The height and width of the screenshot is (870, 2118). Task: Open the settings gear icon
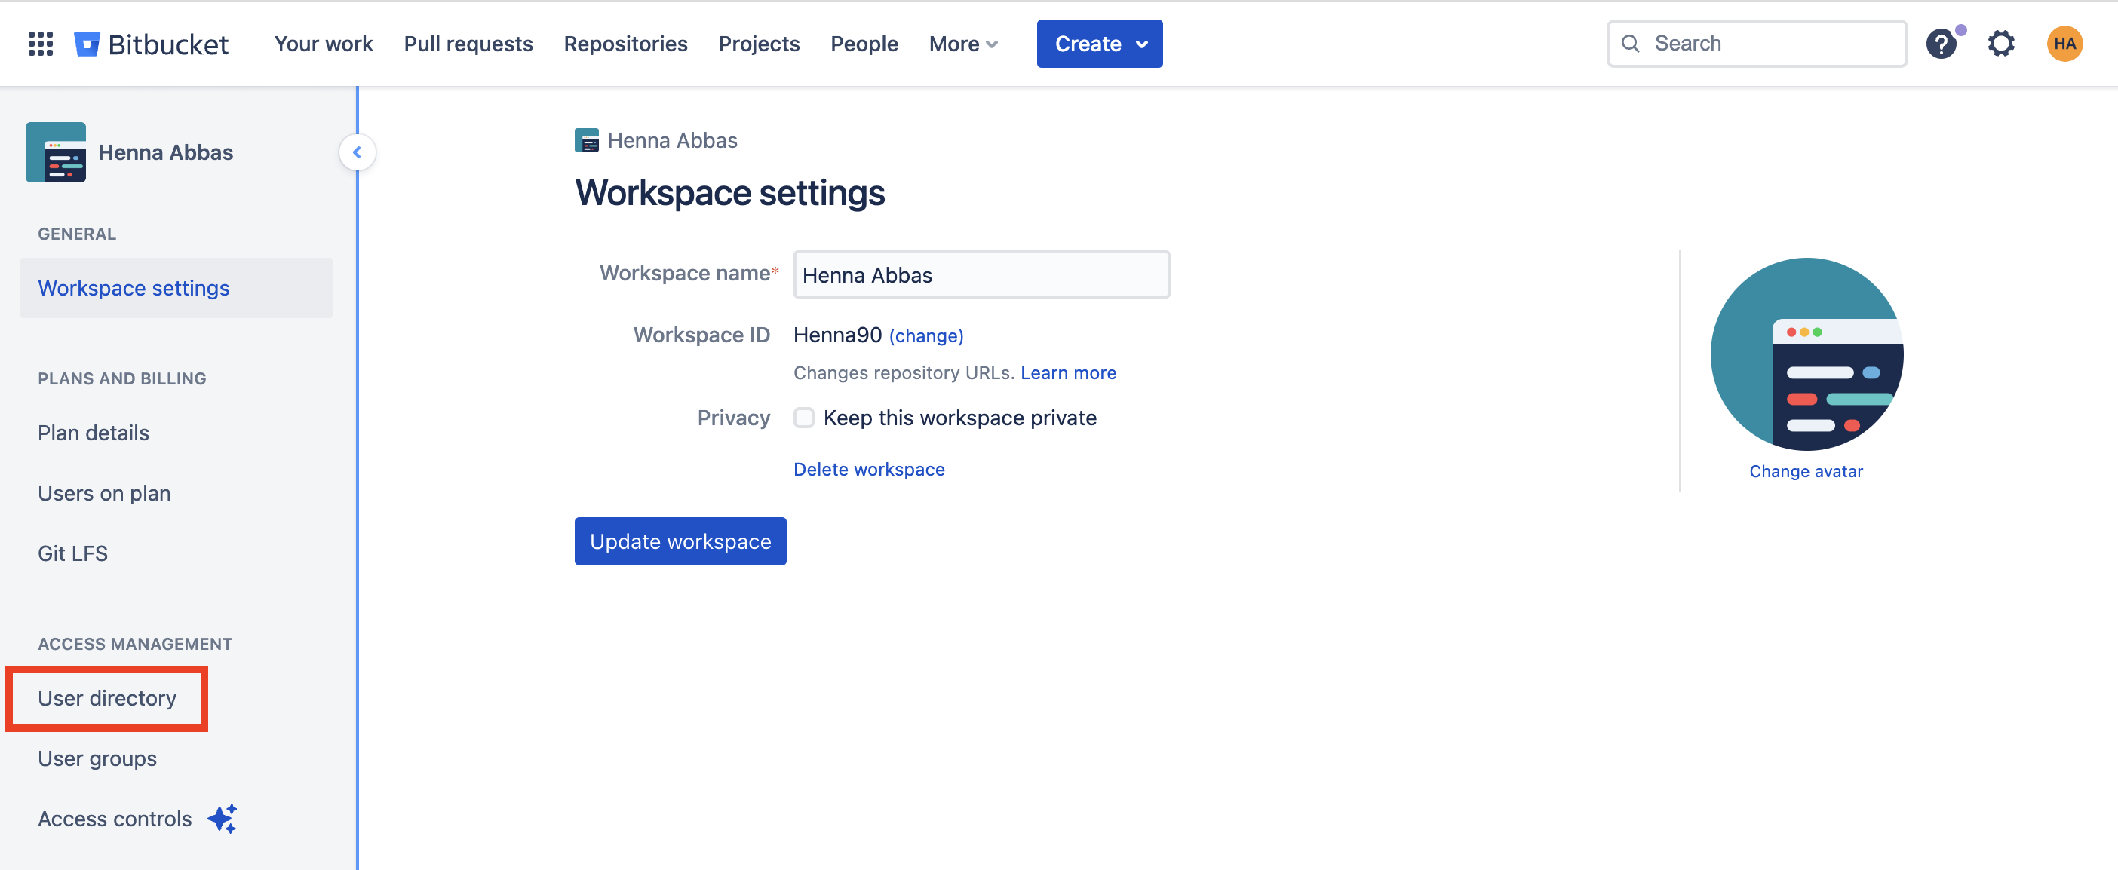[2001, 44]
